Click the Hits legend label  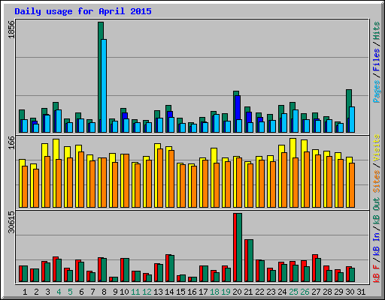[x=377, y=31]
